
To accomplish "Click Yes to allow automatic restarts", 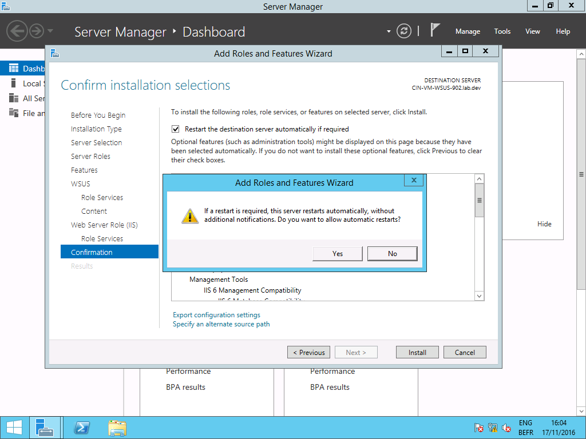I will tap(338, 253).
